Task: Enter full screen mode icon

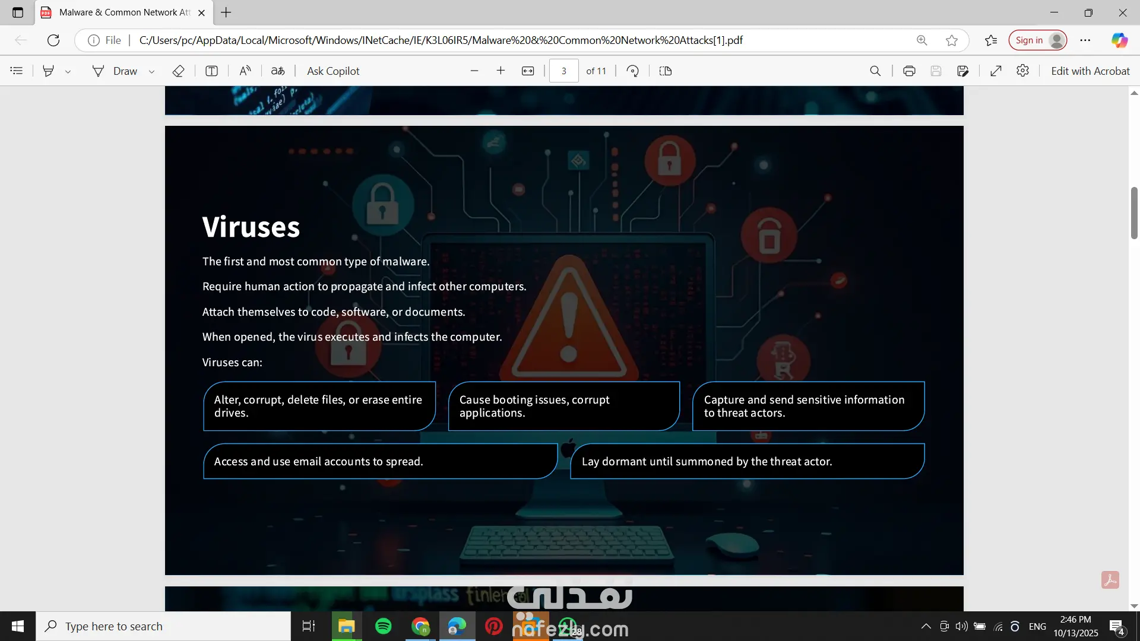Action: pyautogui.click(x=996, y=71)
